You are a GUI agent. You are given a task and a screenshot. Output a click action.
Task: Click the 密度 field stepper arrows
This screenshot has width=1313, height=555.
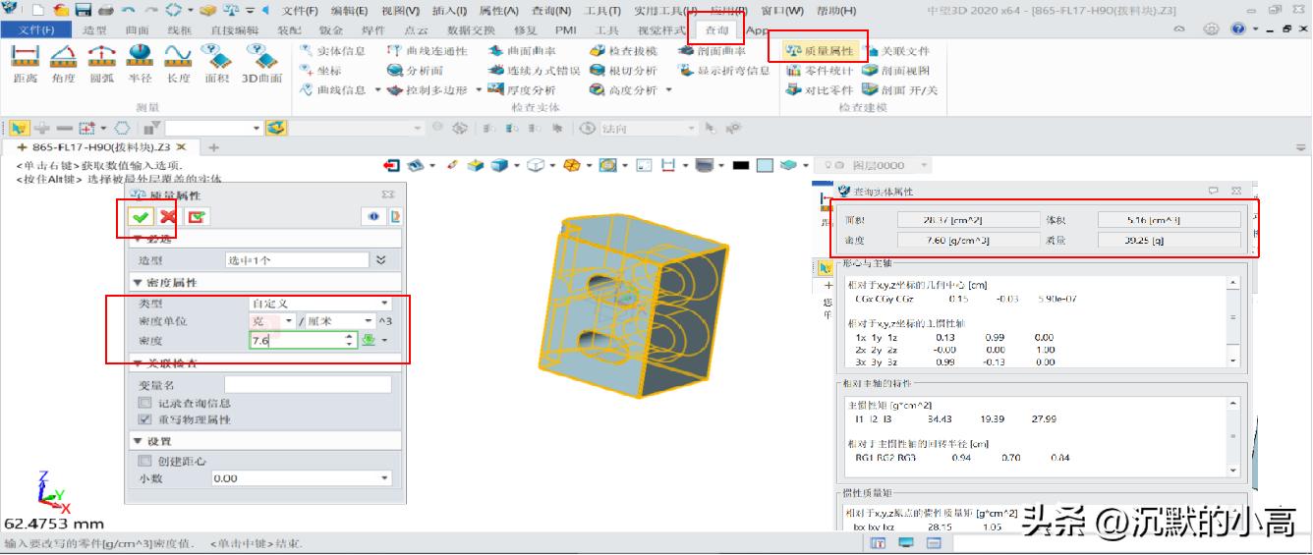[x=349, y=340]
